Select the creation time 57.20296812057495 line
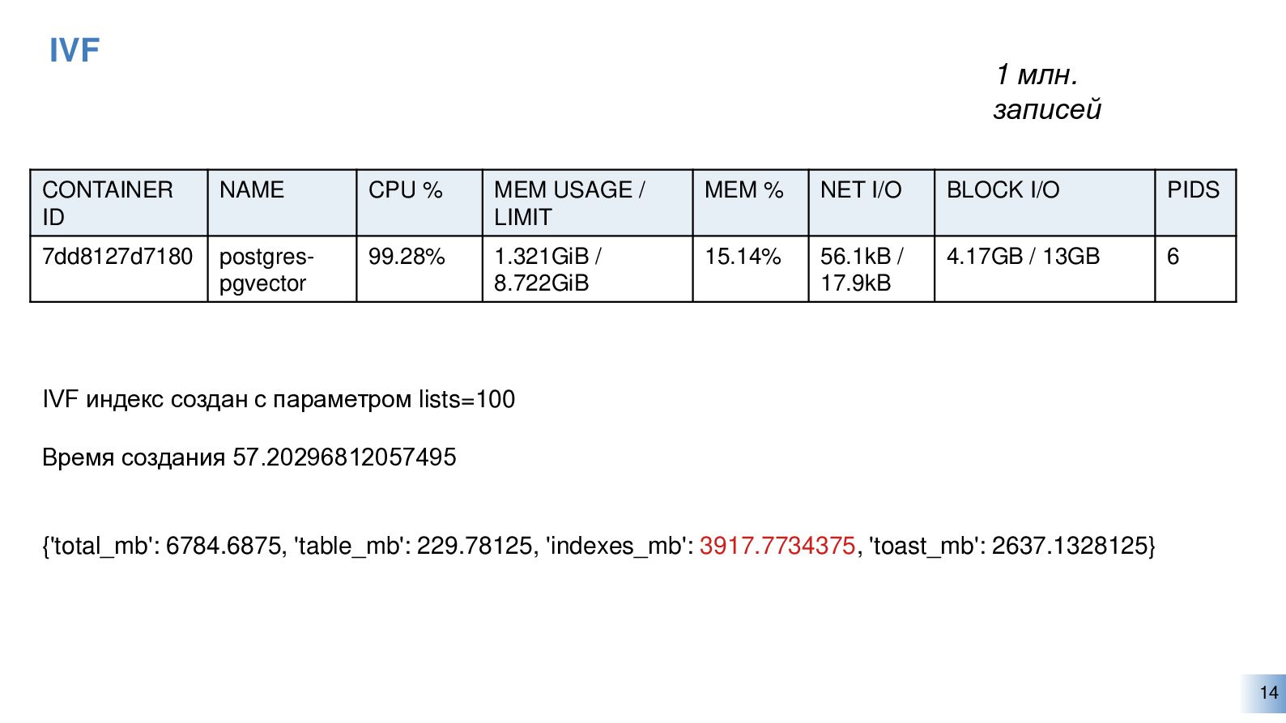The height and width of the screenshot is (723, 1286). 249,457
